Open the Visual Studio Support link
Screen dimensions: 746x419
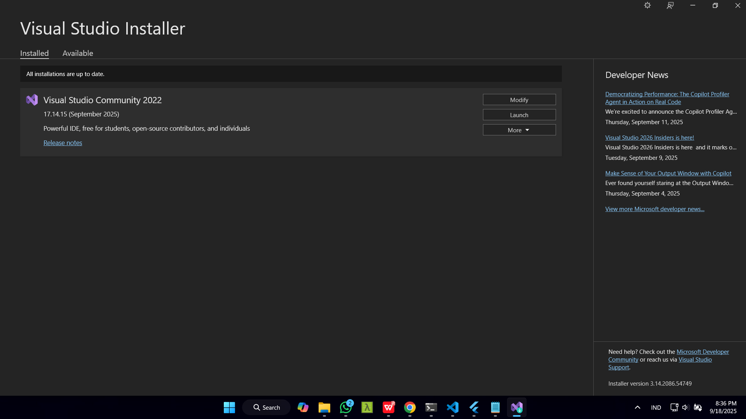[x=695, y=360]
